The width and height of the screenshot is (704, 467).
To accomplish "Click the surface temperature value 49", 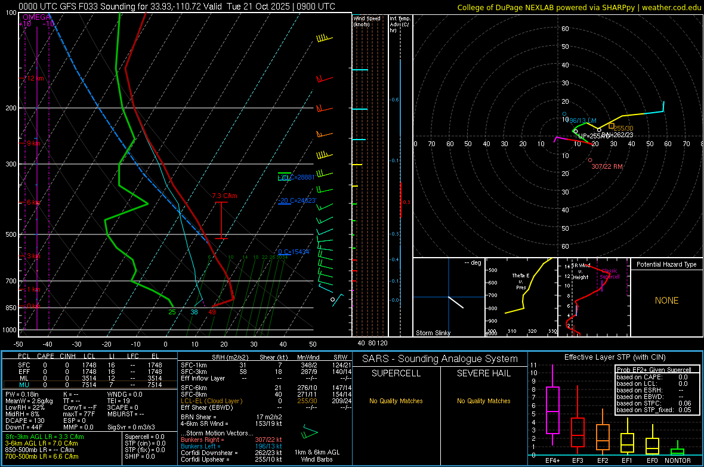I will [212, 312].
